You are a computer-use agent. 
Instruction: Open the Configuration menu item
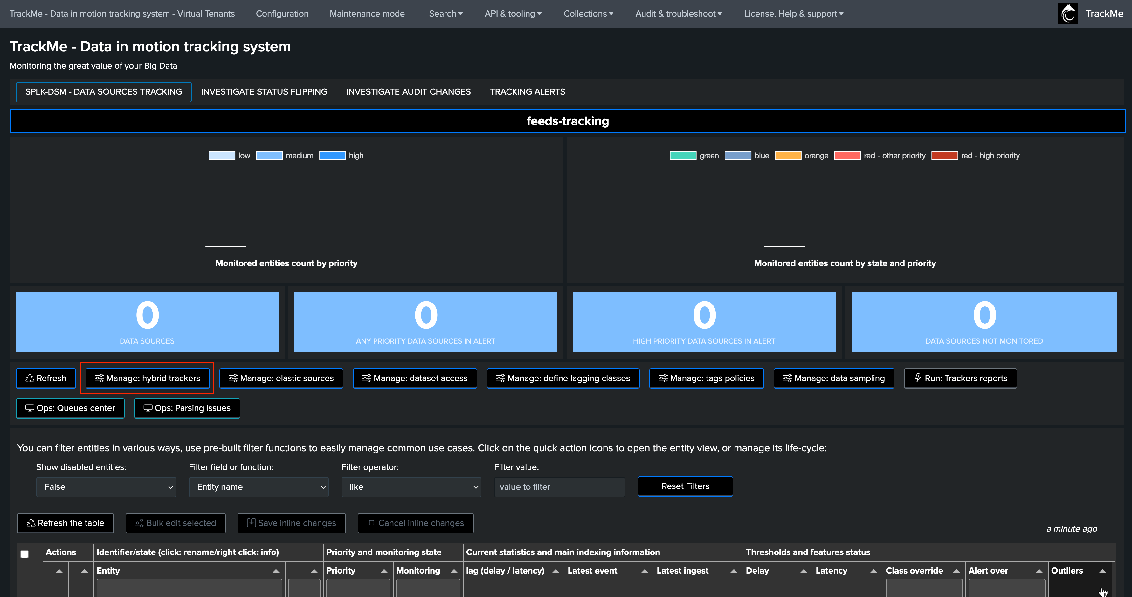(x=282, y=14)
